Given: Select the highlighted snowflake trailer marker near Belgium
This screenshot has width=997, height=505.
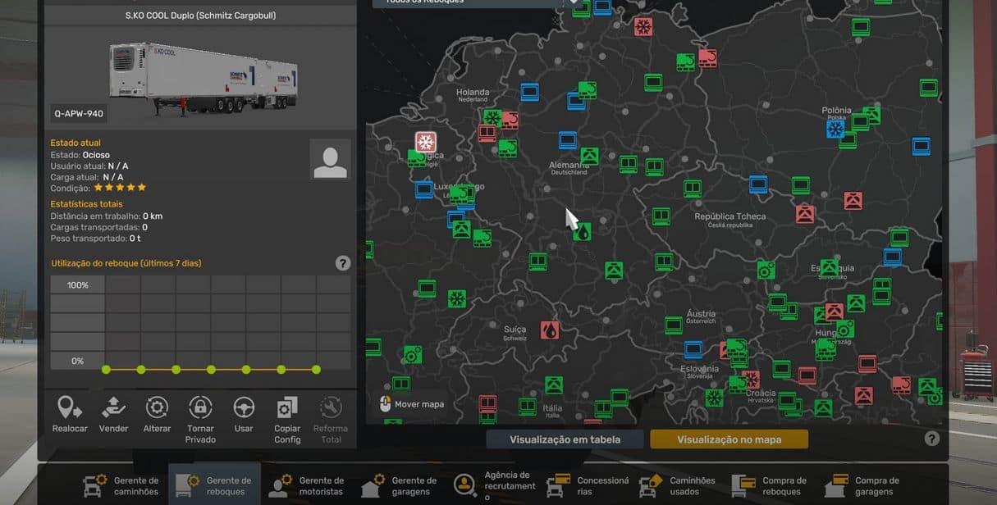Looking at the screenshot, I should (425, 142).
